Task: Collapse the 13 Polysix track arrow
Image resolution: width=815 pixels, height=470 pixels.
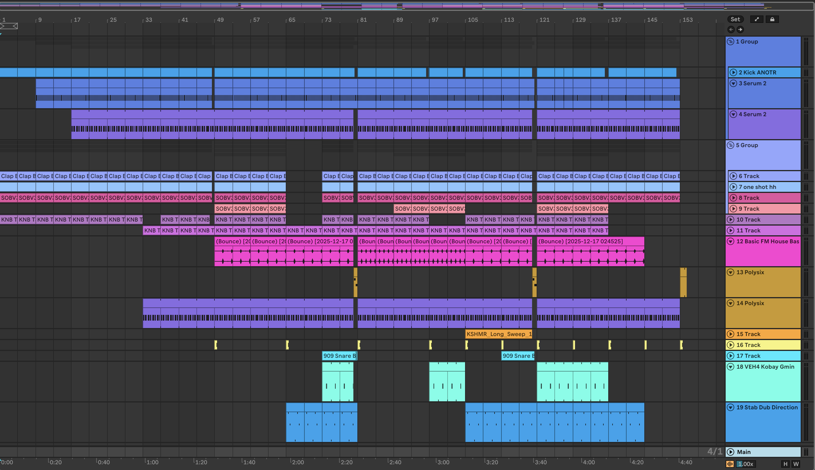Action: [731, 272]
